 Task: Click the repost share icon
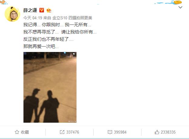[x=62, y=132]
